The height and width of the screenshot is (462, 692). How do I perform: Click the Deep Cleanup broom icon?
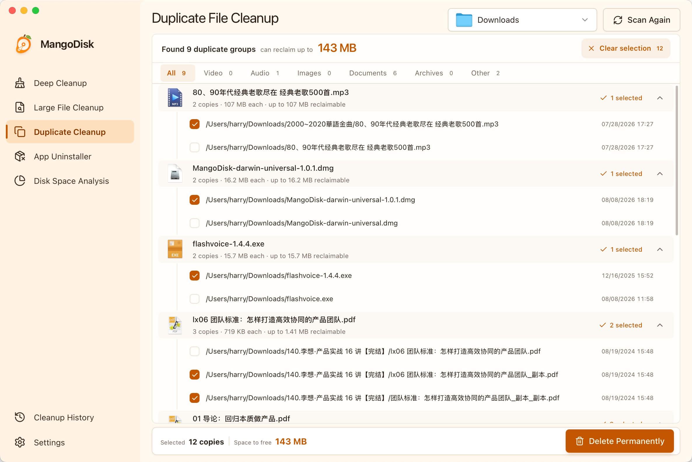point(20,83)
